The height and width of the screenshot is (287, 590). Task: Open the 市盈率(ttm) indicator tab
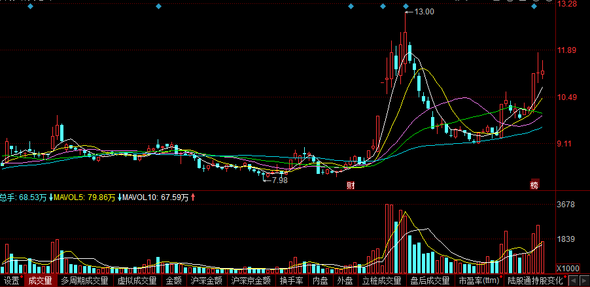point(479,280)
